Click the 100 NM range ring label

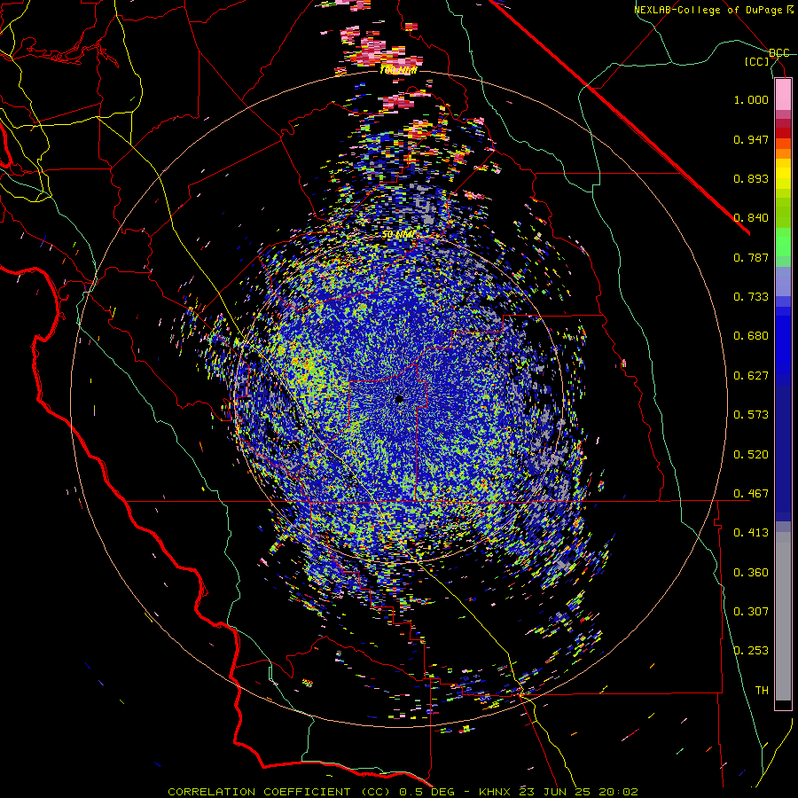tap(398, 70)
